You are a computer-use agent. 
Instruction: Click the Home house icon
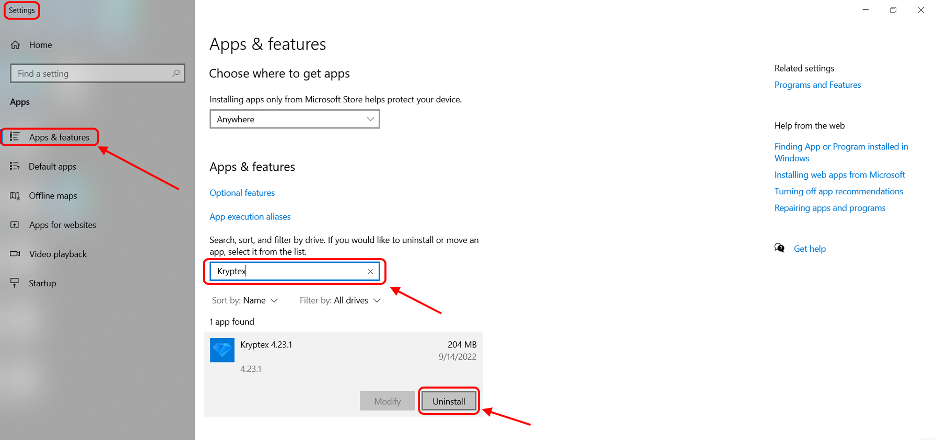[x=15, y=45]
